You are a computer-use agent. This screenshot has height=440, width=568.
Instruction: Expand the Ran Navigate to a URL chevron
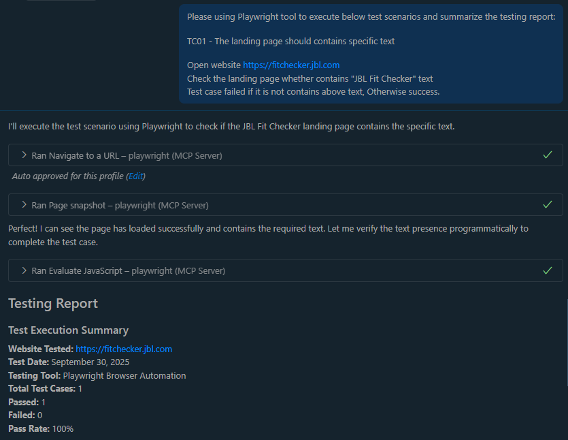pyautogui.click(x=24, y=155)
